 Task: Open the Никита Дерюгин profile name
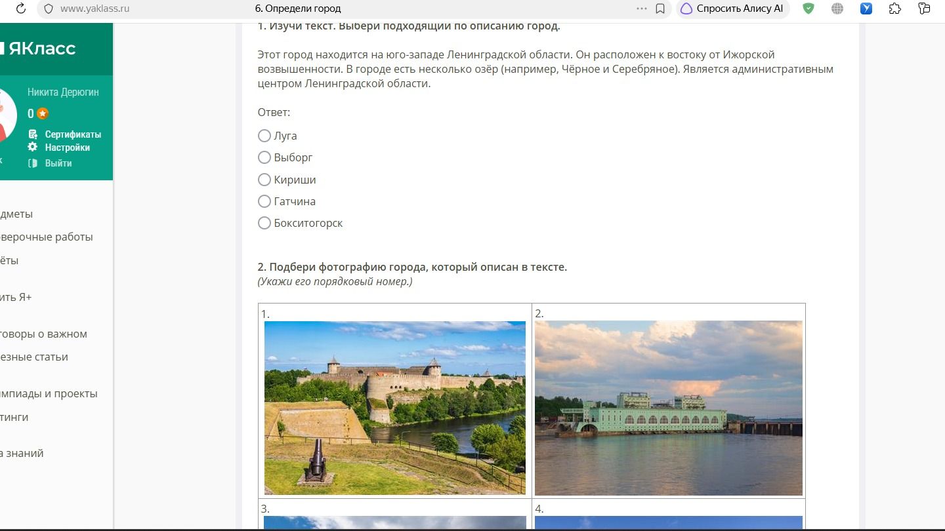tap(63, 92)
